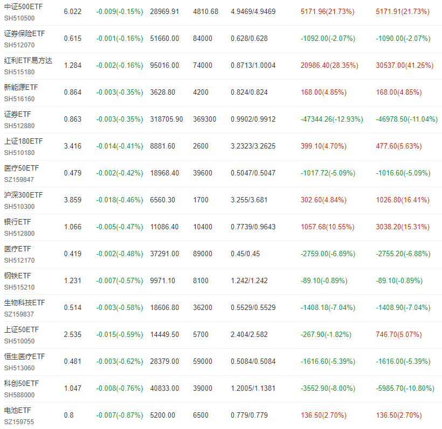Open the 中证500ETF fund name

(x=23, y=7)
